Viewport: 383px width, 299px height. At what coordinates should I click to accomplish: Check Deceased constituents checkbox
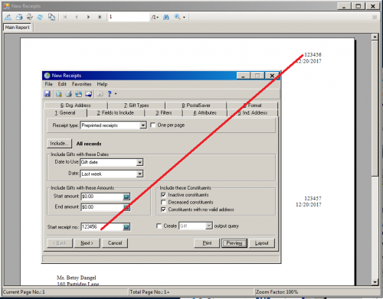pyautogui.click(x=163, y=202)
